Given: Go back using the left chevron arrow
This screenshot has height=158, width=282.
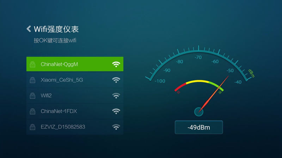Looking at the screenshot, I should pos(29,29).
